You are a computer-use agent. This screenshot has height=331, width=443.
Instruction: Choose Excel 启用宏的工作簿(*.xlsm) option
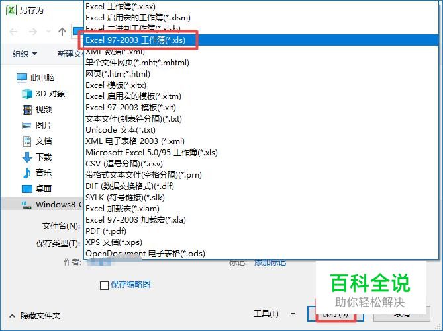[x=262, y=17]
